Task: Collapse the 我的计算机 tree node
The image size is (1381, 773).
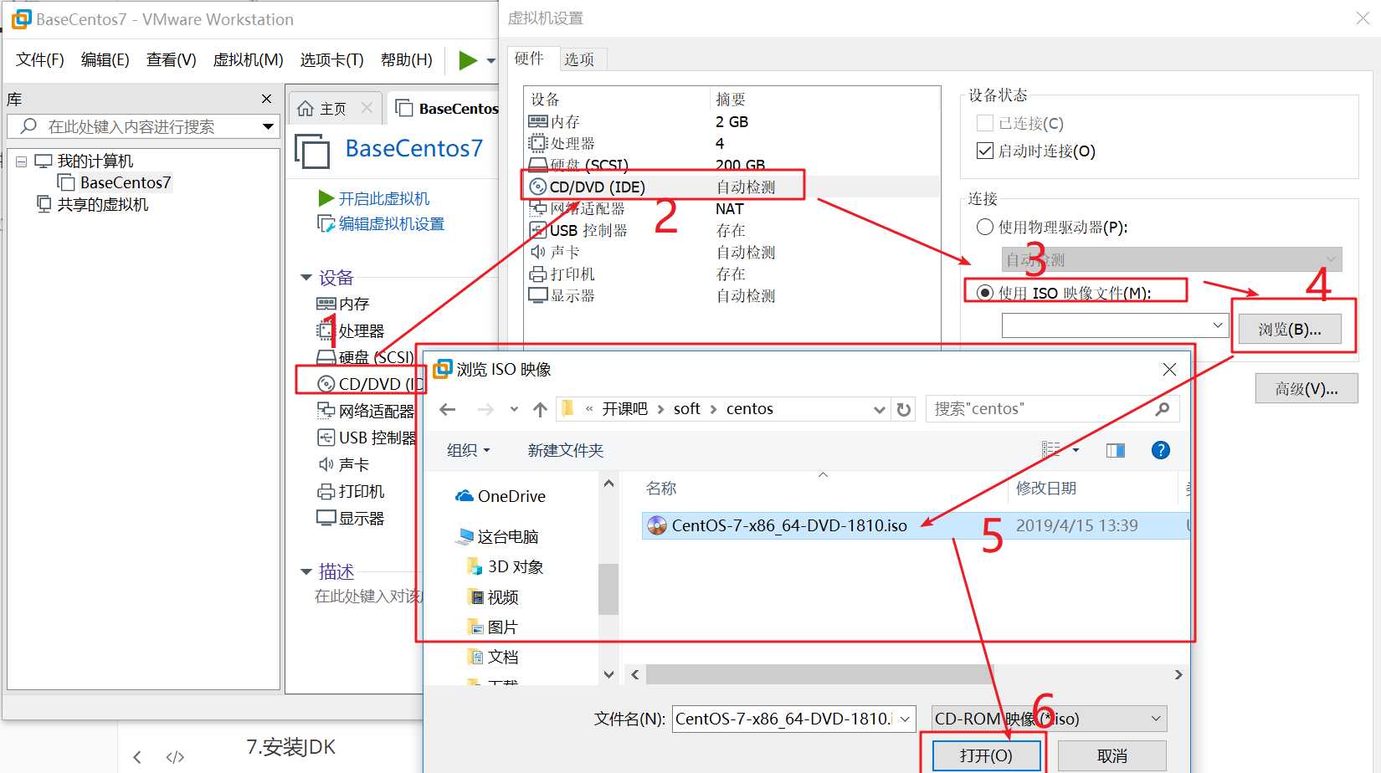Action: (21, 161)
